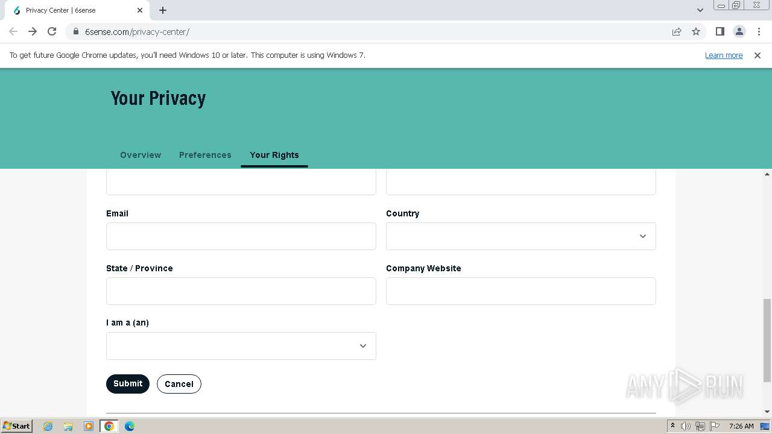This screenshot has width=772, height=434.
Task: Open Windows Media Player from taskbar
Action: [89, 426]
